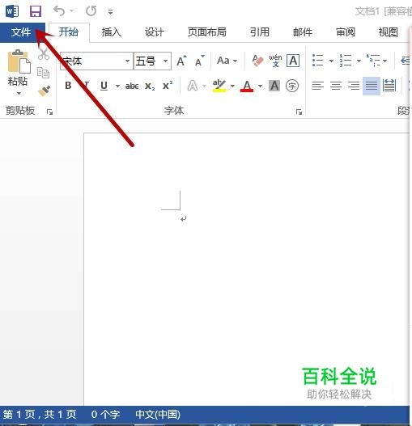Cut selection with the scissors icon
The width and height of the screenshot is (412, 426).
tap(44, 54)
